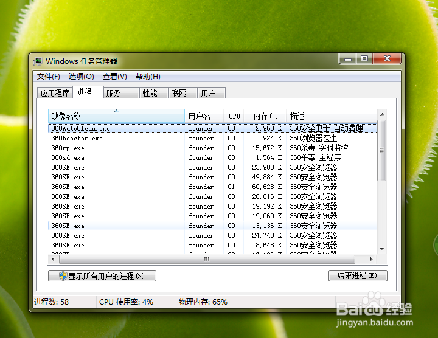Click description 360安全卫士 自动清理

(x=326, y=128)
